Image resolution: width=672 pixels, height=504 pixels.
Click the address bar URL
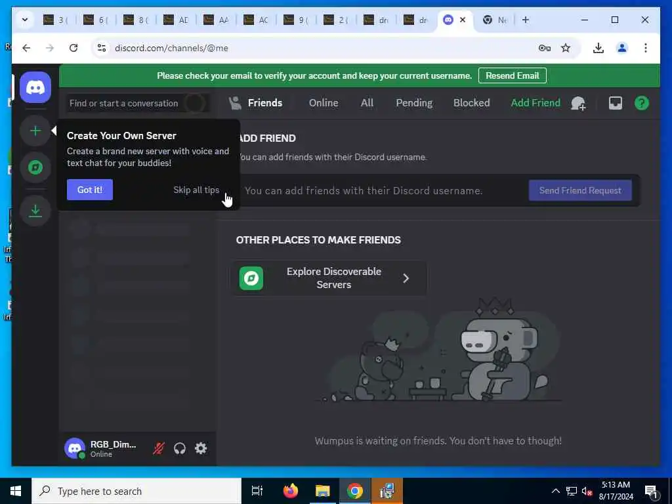click(x=171, y=48)
